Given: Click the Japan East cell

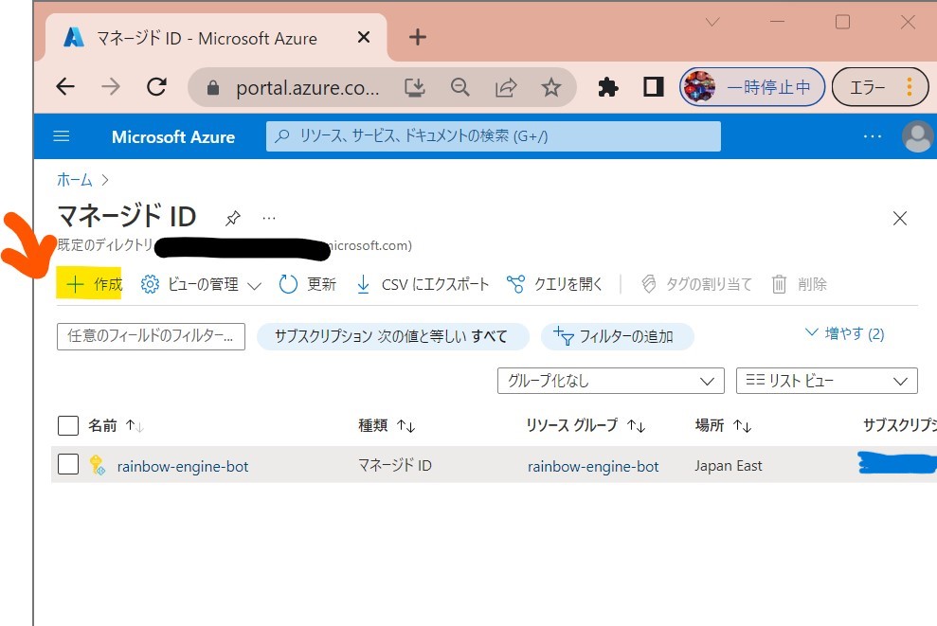Looking at the screenshot, I should point(728,465).
